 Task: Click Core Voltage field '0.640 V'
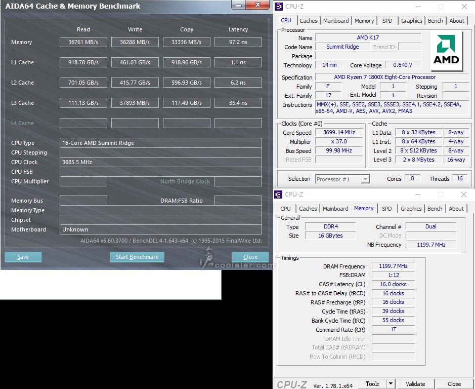point(403,65)
